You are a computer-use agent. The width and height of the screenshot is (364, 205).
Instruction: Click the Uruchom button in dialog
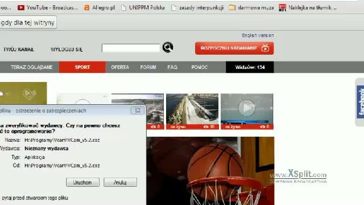82,182
